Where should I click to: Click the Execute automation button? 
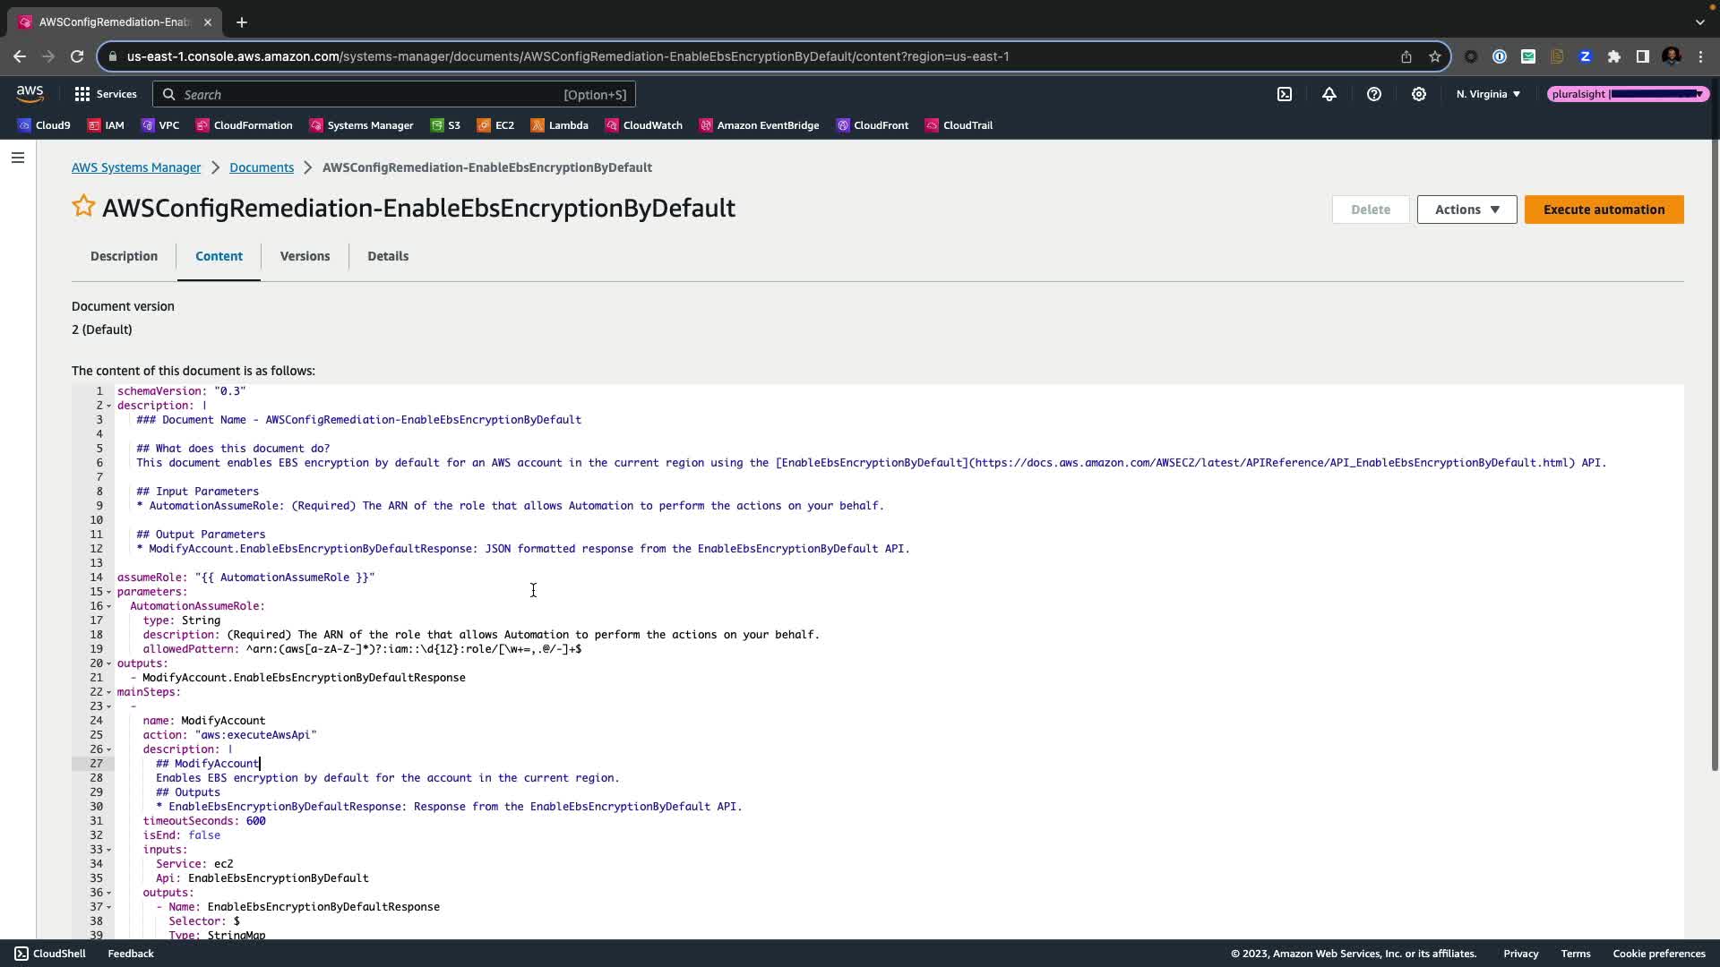point(1604,210)
